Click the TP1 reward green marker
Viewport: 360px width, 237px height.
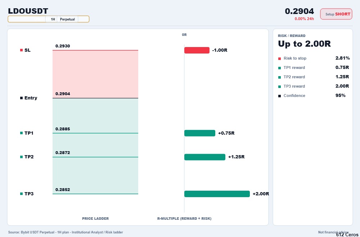point(279,68)
